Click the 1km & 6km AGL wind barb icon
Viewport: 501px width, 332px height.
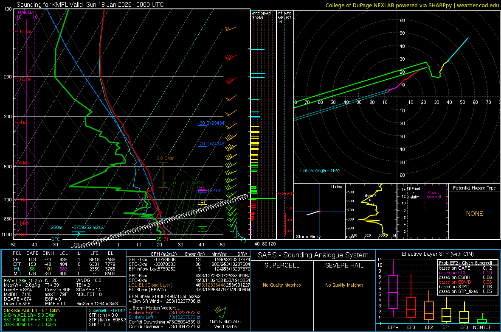click(x=220, y=312)
